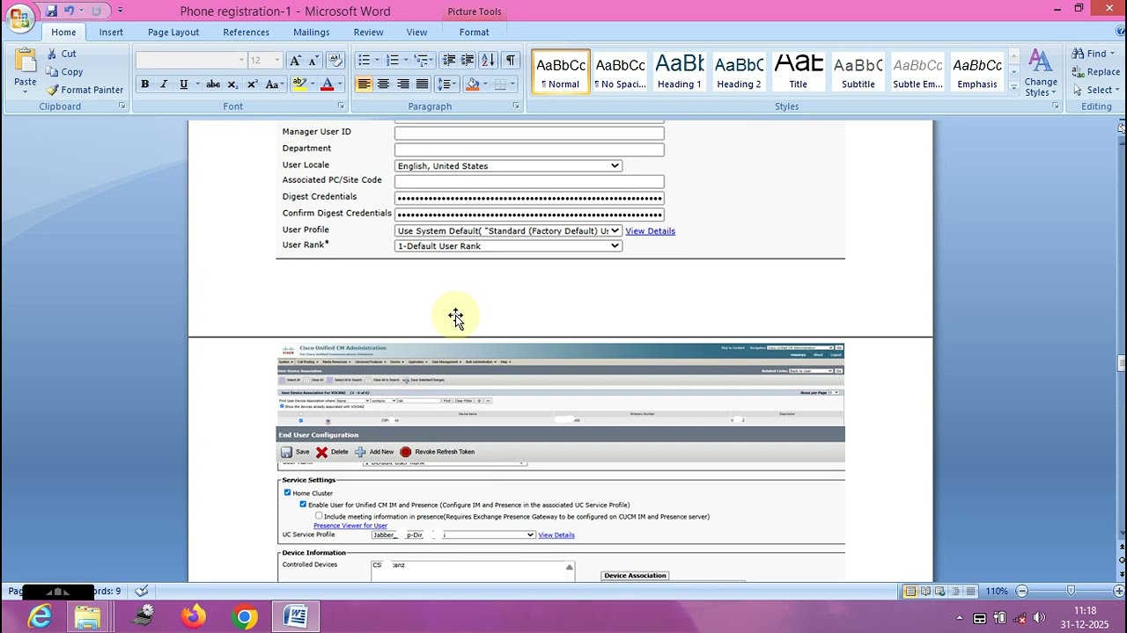Switch to the Review tab
This screenshot has height=633, width=1127.
pyautogui.click(x=368, y=33)
